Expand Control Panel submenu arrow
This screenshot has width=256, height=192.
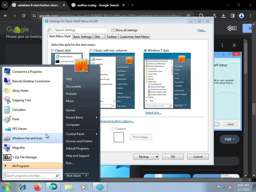click(97, 134)
